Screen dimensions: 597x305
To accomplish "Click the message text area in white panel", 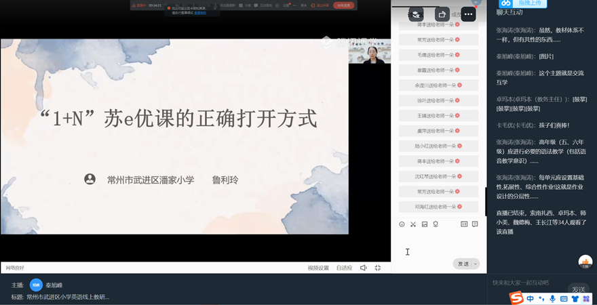I will (x=439, y=243).
